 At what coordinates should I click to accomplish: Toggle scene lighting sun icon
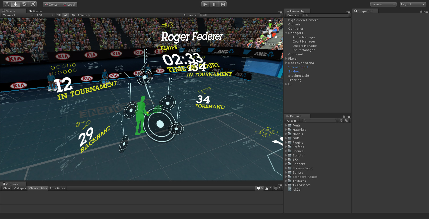pos(66,16)
